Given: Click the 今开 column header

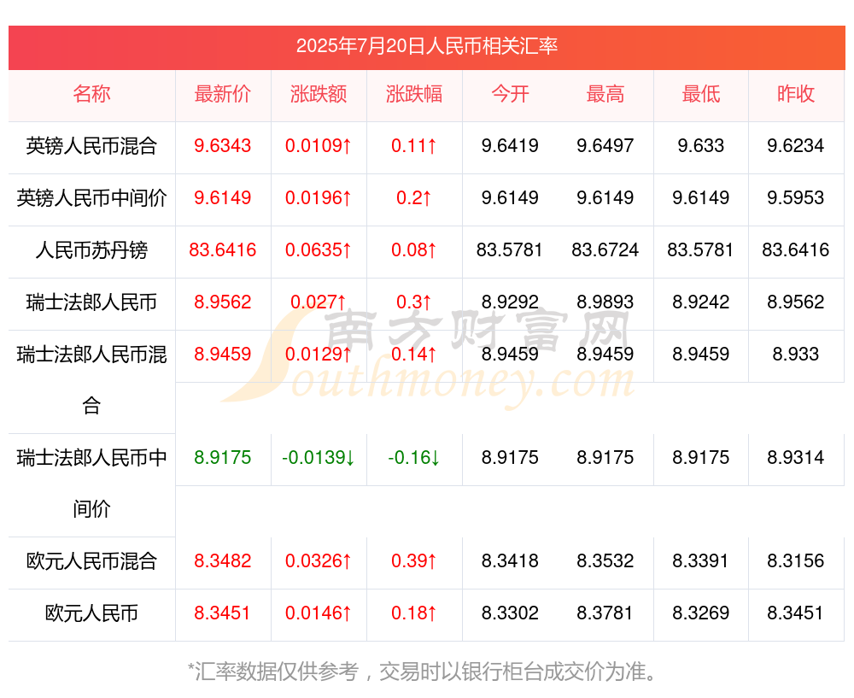Looking at the screenshot, I should 510,94.
